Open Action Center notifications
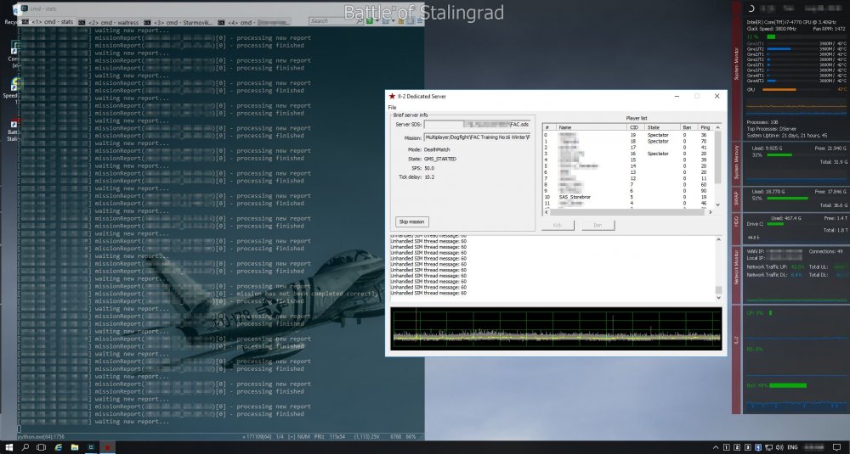The image size is (850, 454). coord(837,447)
